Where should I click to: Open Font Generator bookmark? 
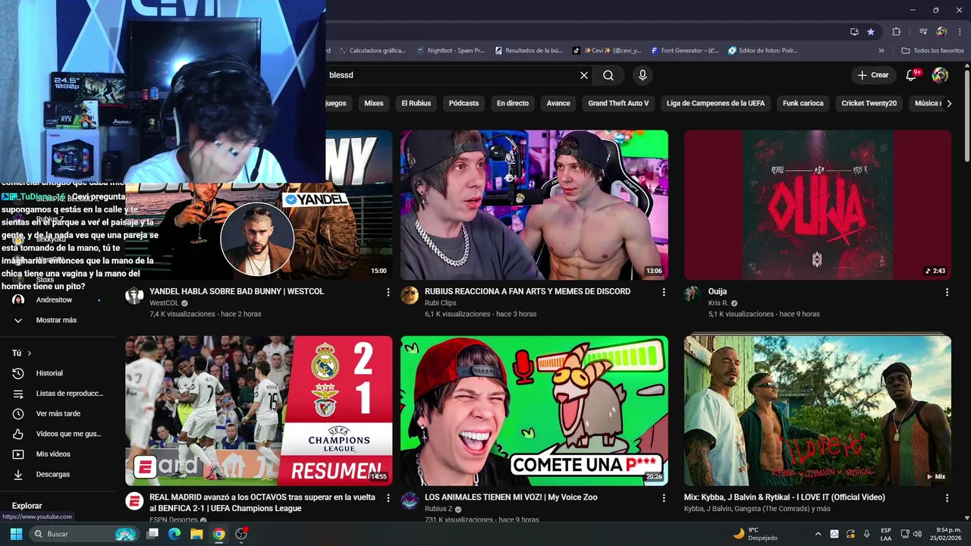684,51
